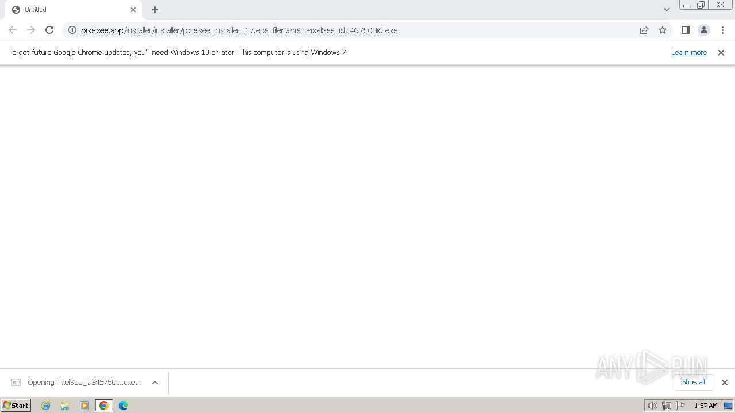Click the browser Forward arrow
735x413 pixels.
[31, 30]
